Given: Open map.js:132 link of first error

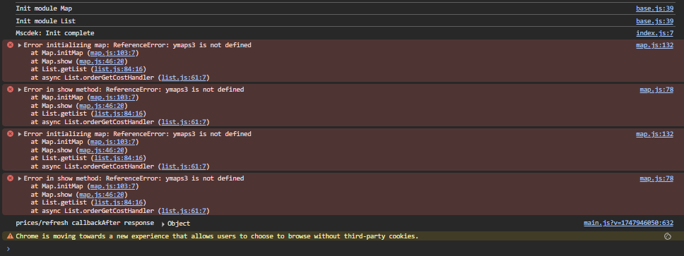Looking at the screenshot, I should [x=654, y=45].
